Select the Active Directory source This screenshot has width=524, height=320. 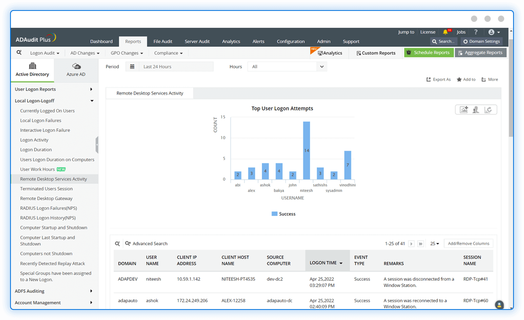point(32,70)
